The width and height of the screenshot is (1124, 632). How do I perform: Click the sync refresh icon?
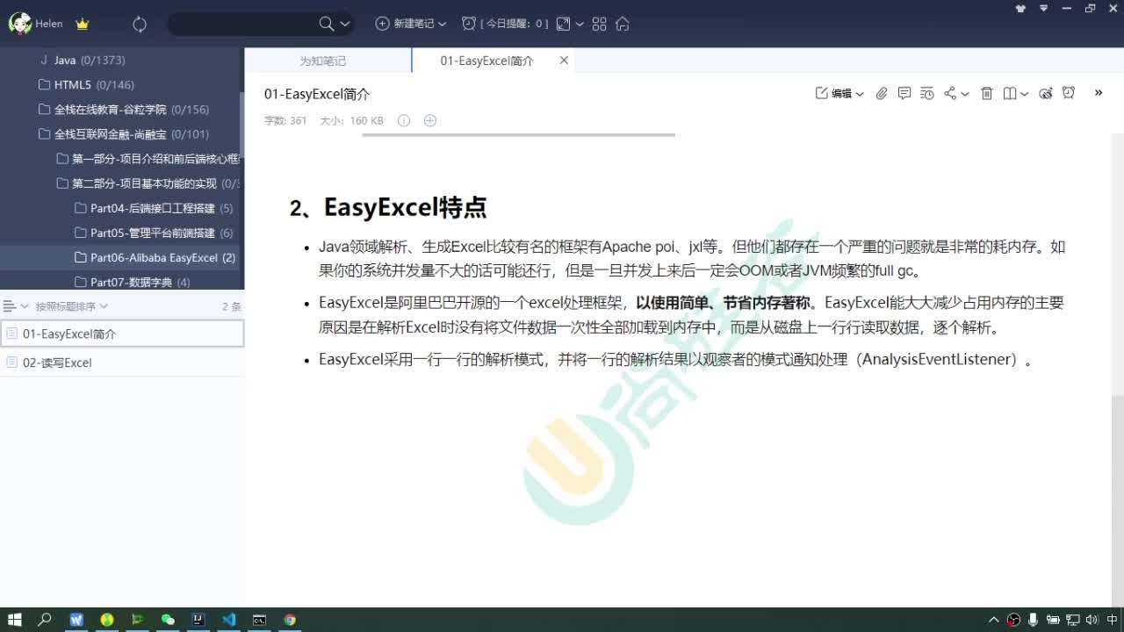[x=140, y=25]
